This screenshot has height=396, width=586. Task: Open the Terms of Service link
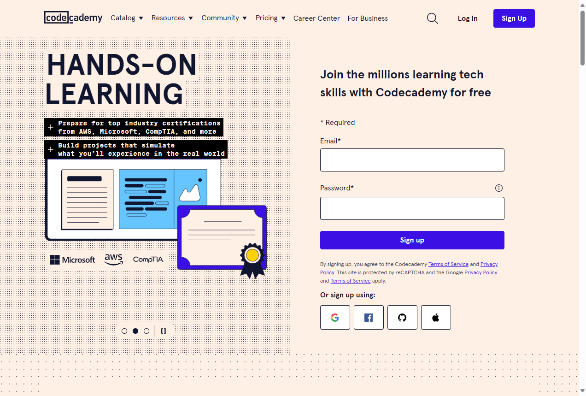448,264
